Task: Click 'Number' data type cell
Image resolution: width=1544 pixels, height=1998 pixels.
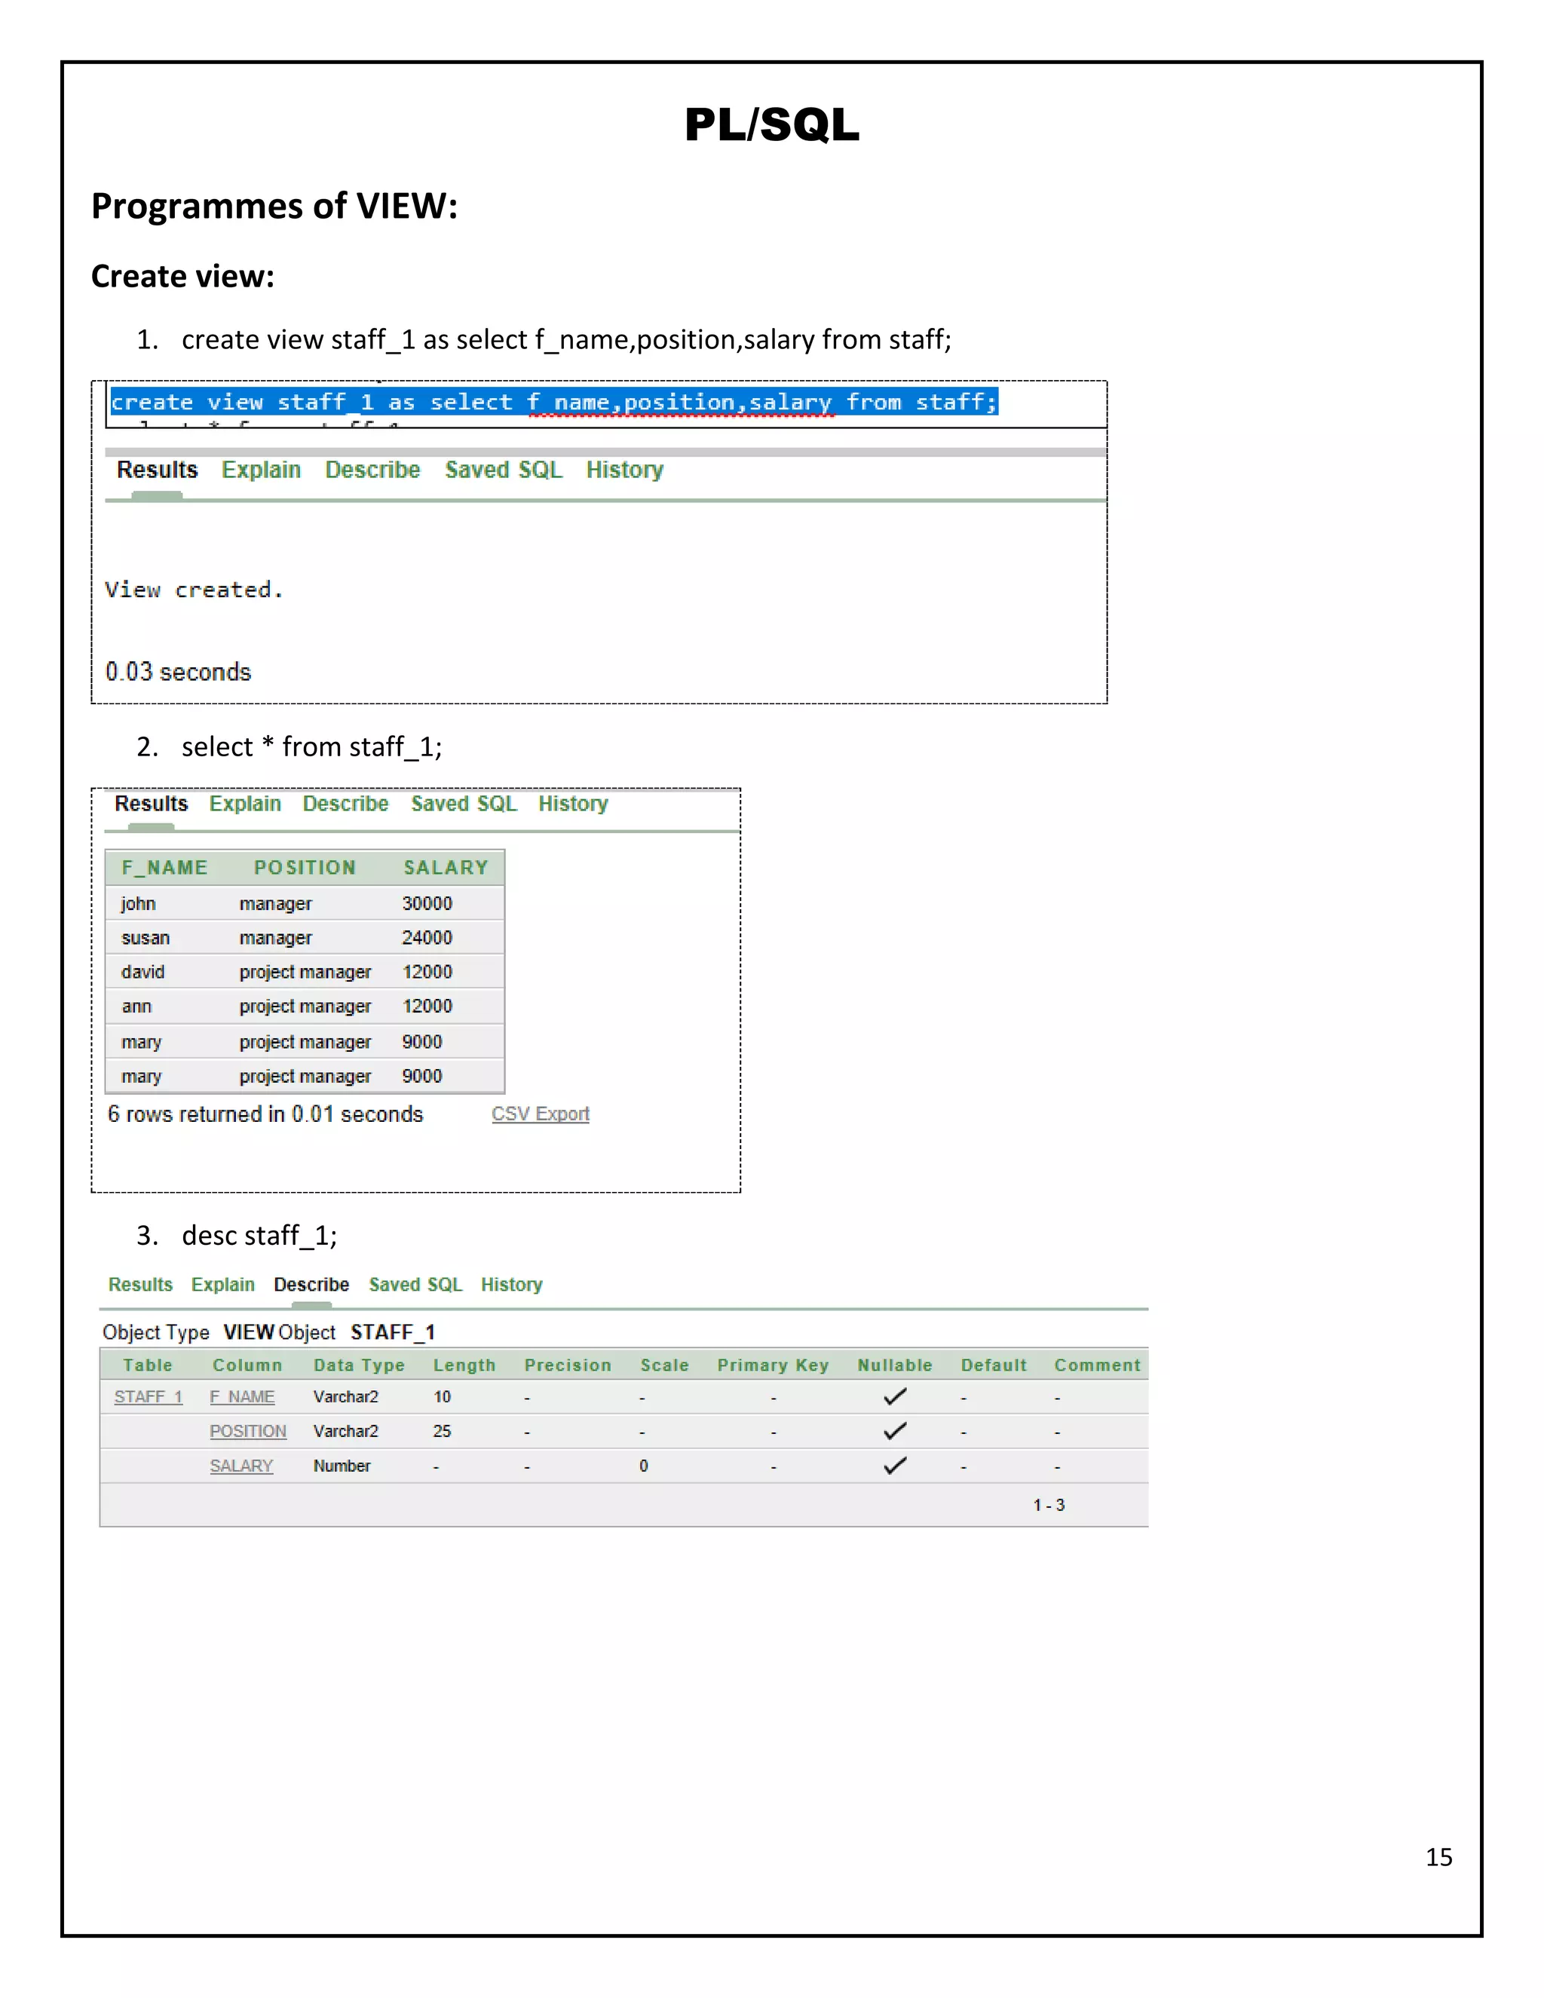Action: pyautogui.click(x=342, y=1466)
